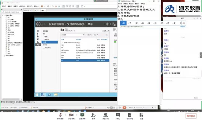
Task: Open PowerShell from the guest taskbar
Action: pos(49,95)
